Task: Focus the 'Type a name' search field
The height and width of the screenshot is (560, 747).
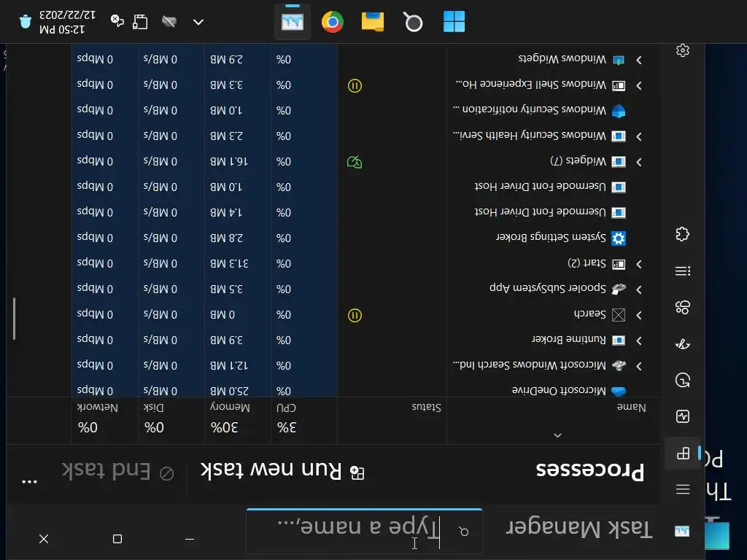Action: pyautogui.click(x=364, y=530)
